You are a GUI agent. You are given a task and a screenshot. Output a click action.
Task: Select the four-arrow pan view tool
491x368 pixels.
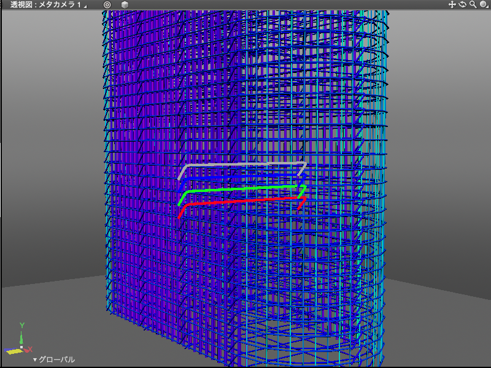tap(452, 4)
